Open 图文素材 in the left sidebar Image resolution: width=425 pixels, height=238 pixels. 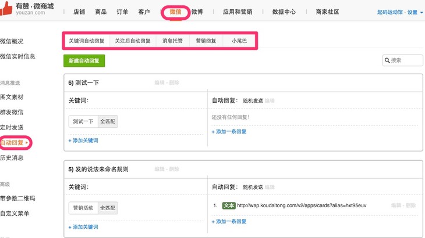click(12, 97)
